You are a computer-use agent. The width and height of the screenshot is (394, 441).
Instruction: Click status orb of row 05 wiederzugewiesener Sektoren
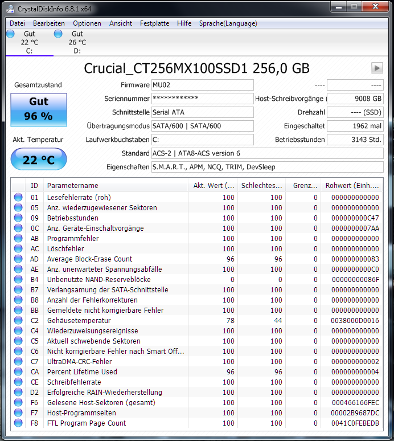[18, 207]
